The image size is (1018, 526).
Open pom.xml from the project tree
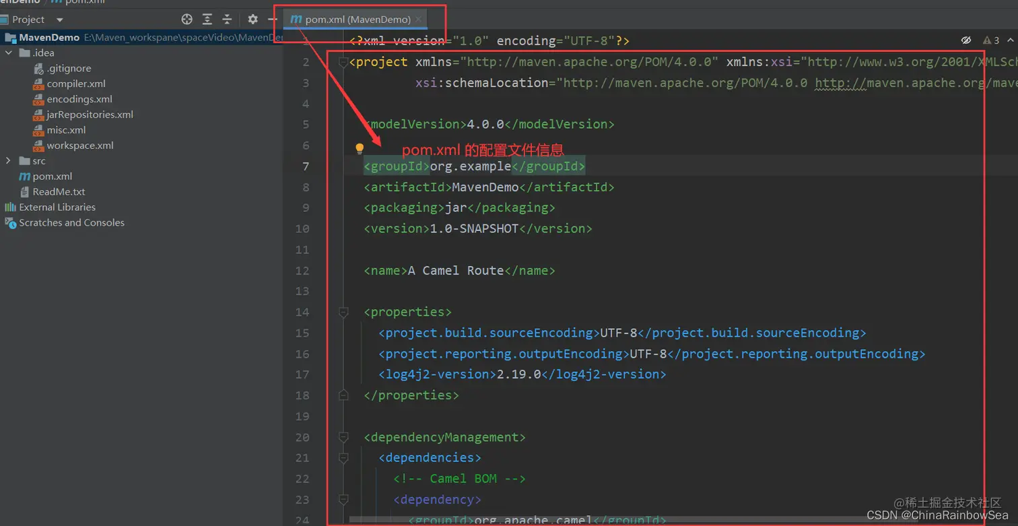[53, 176]
